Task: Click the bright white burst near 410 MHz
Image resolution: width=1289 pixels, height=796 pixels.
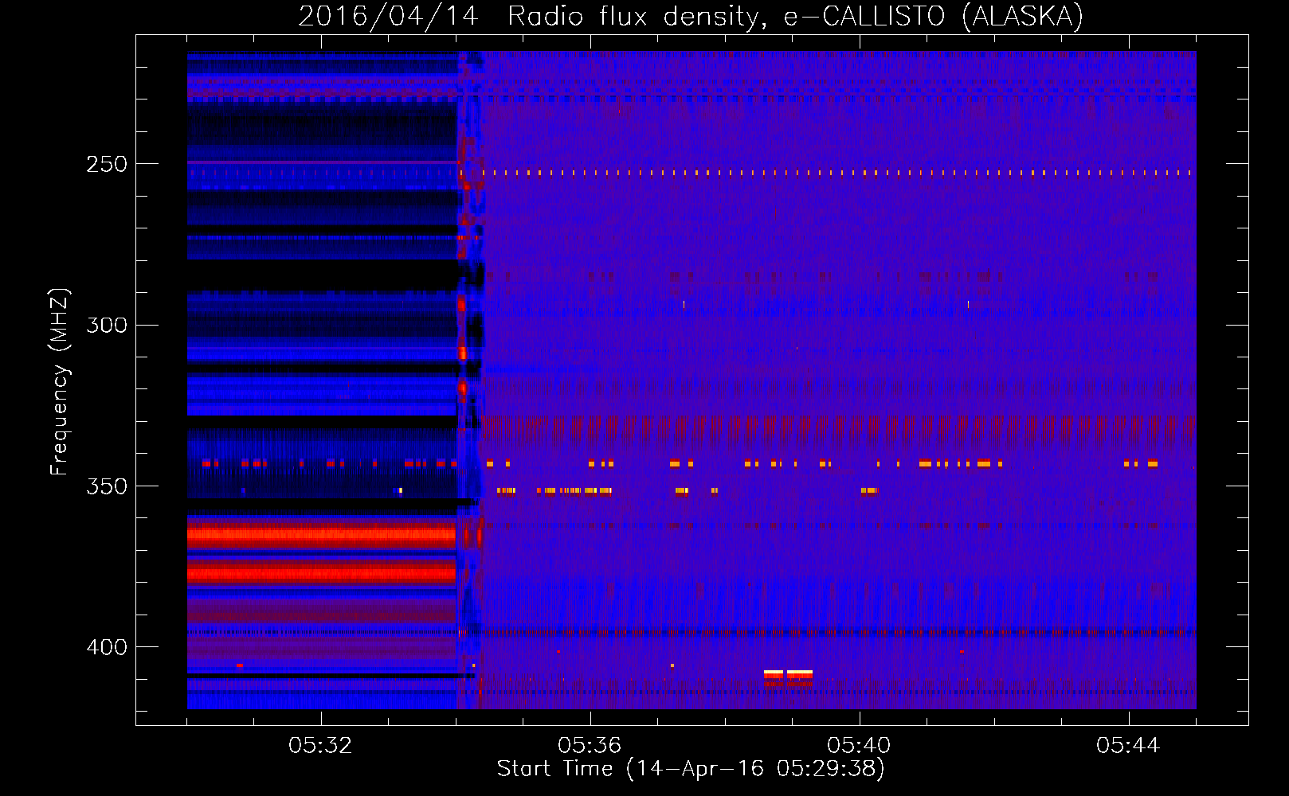Action: (788, 675)
